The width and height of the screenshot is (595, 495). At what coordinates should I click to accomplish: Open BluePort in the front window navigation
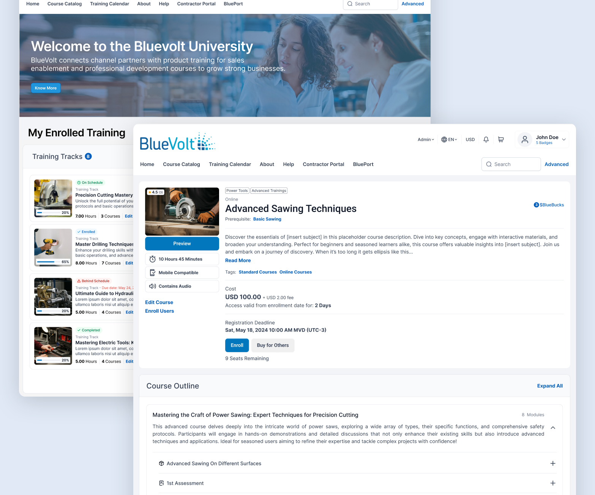pos(363,164)
